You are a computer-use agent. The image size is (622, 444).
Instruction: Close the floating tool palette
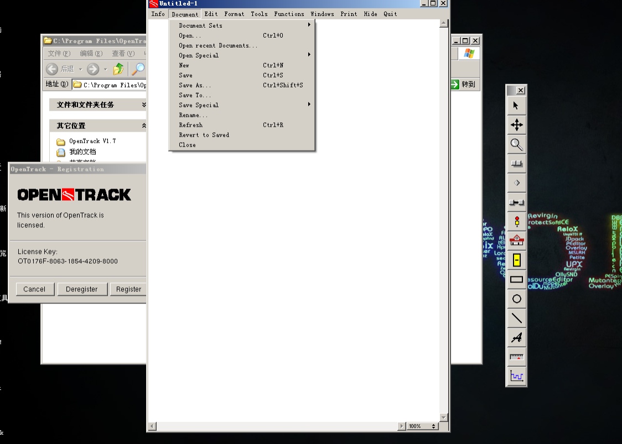pos(520,90)
